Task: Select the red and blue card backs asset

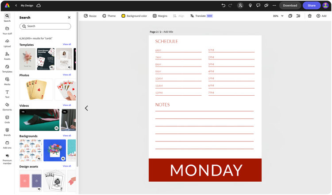Action: click(31, 181)
